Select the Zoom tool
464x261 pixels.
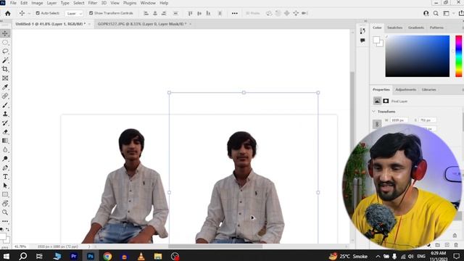pos(5,212)
